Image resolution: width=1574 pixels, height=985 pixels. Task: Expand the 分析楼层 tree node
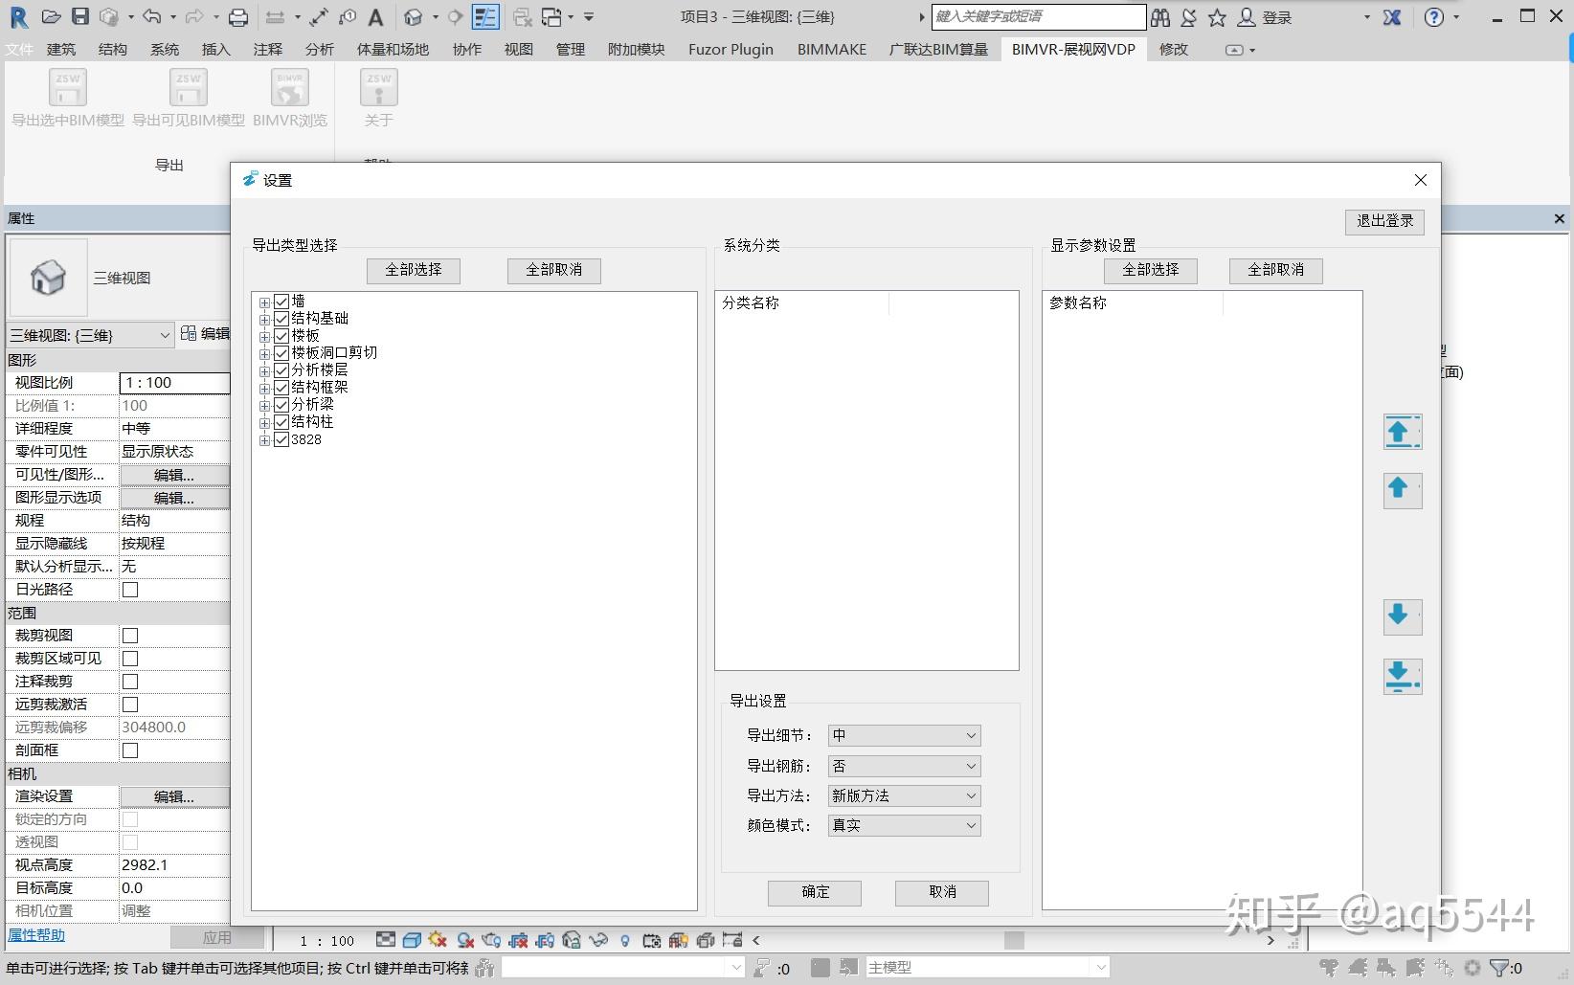264,371
